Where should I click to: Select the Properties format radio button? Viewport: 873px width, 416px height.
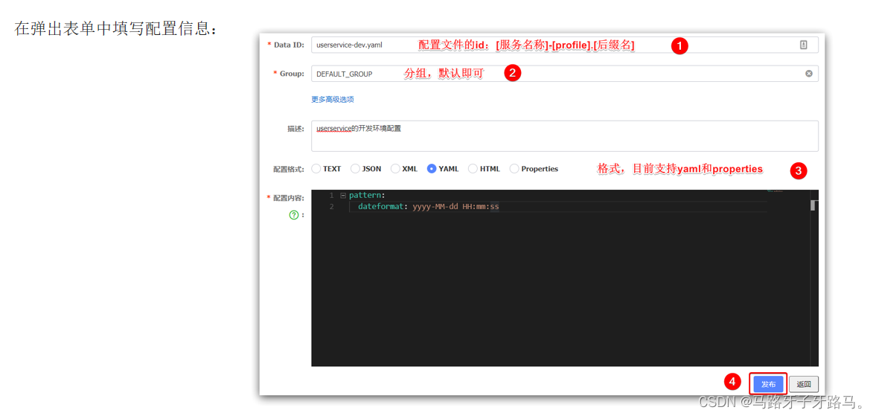pyautogui.click(x=514, y=169)
